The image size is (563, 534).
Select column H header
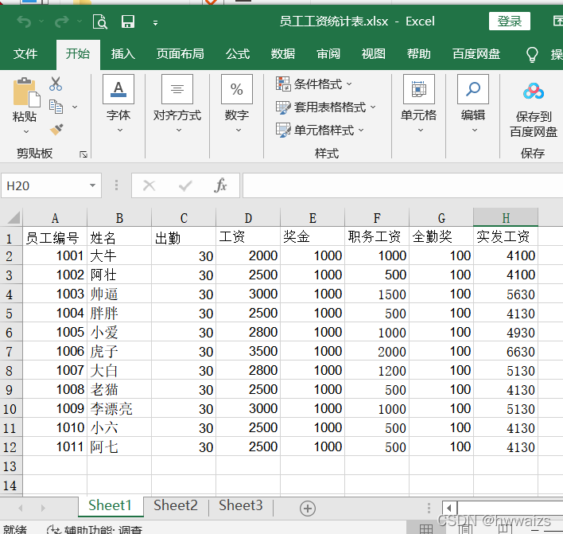[x=506, y=218]
